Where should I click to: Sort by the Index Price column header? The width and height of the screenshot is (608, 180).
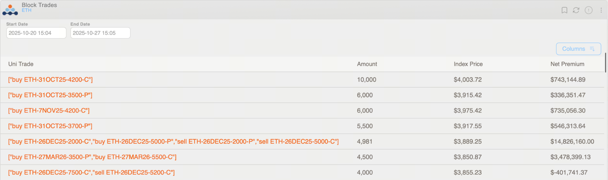(468, 64)
